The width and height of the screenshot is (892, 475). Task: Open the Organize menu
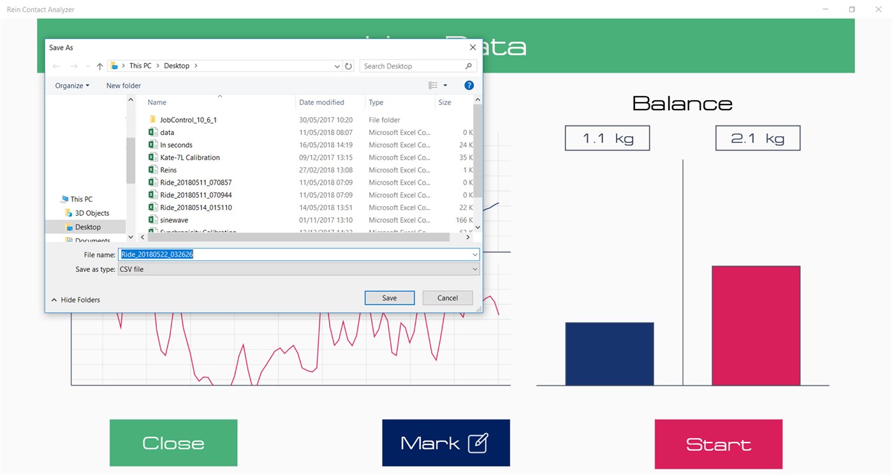click(70, 85)
